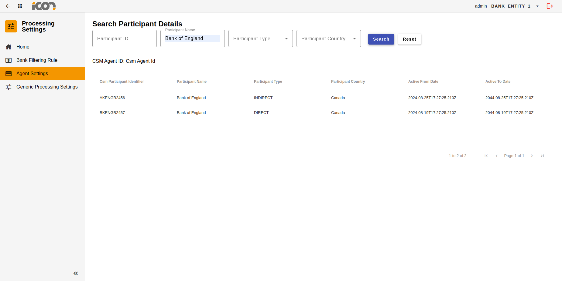
Task: Click the back arrow icon
Action: click(x=8, y=6)
